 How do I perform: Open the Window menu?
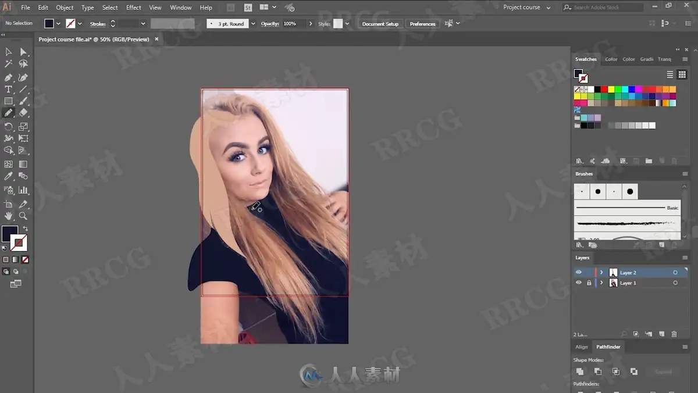[181, 8]
